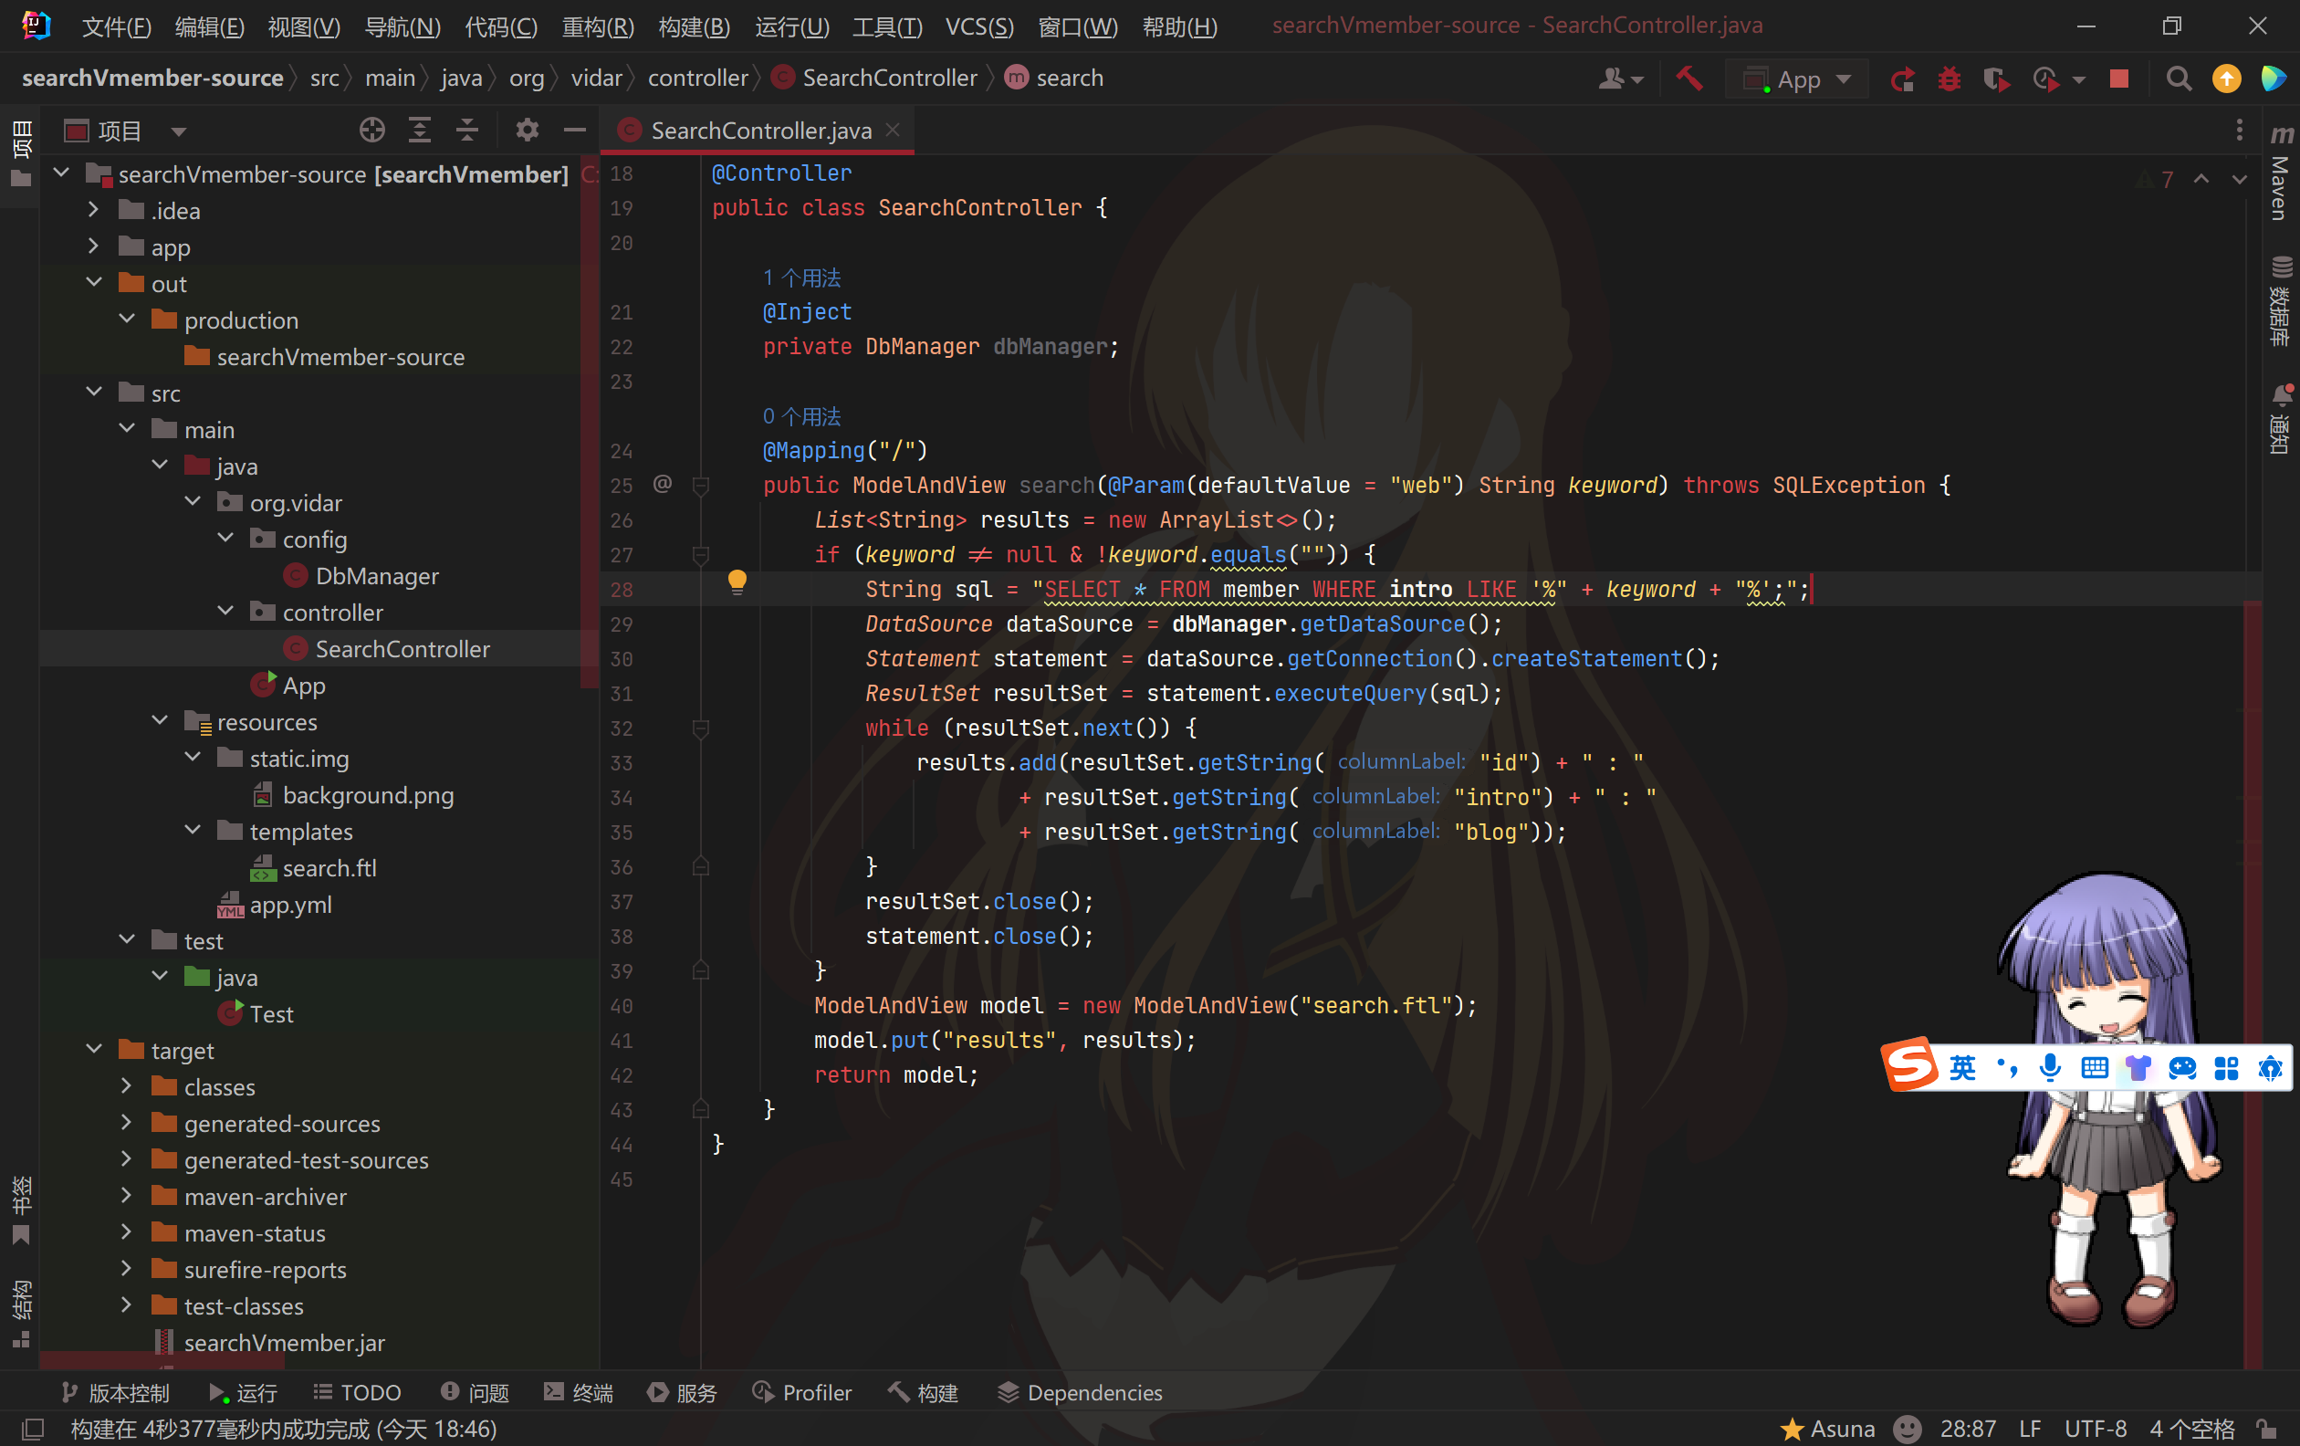Collapse the out folder
The image size is (2300, 1446).
coord(94,283)
